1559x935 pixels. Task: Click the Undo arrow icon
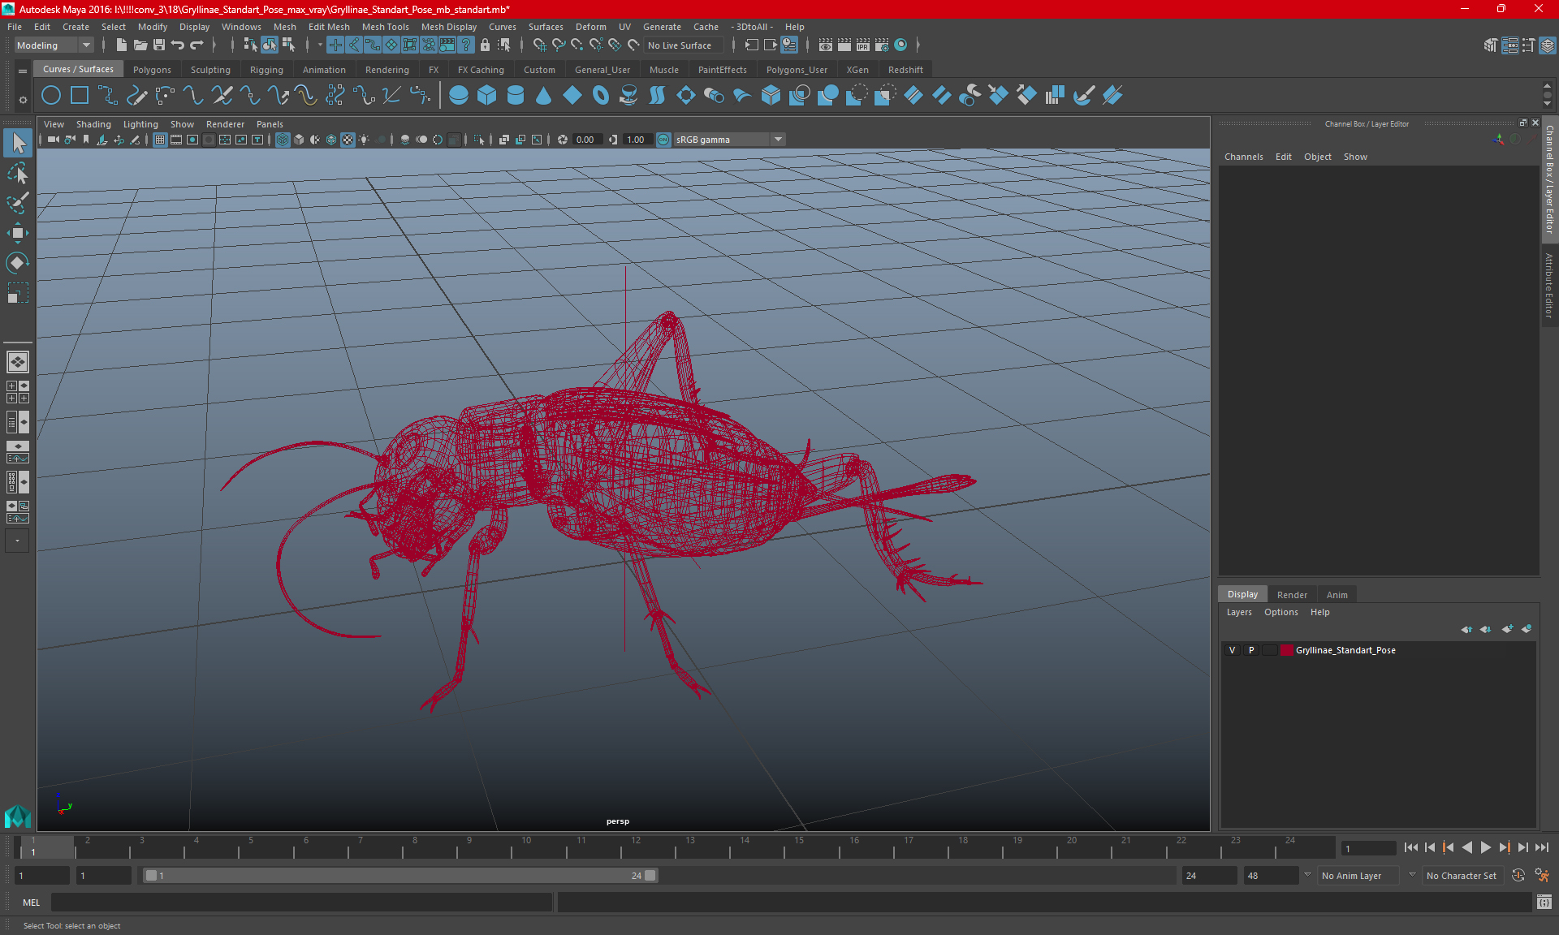tap(178, 45)
